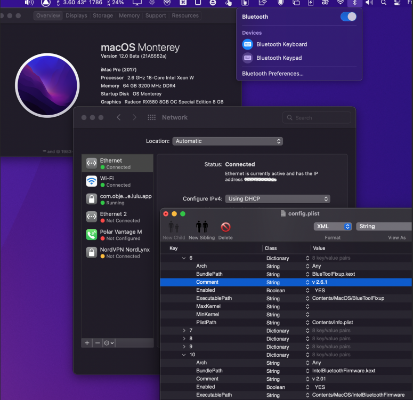Click the Class column header
Viewport: 413px width, 400px height.
point(271,248)
